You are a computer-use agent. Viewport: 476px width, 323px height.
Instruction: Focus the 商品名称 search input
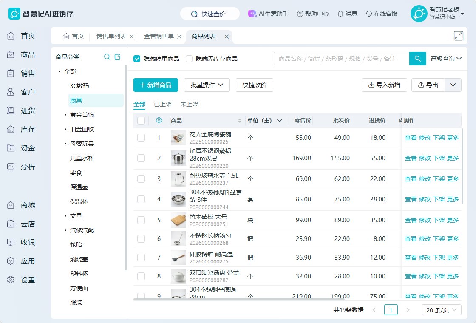coord(342,59)
